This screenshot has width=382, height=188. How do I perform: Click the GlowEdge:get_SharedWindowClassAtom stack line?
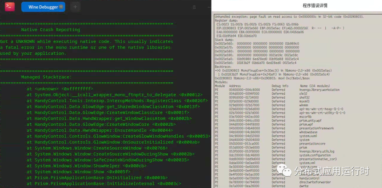(x=113, y=107)
